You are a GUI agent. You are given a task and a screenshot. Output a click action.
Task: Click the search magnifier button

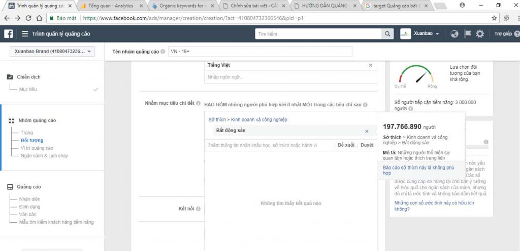[x=387, y=34]
